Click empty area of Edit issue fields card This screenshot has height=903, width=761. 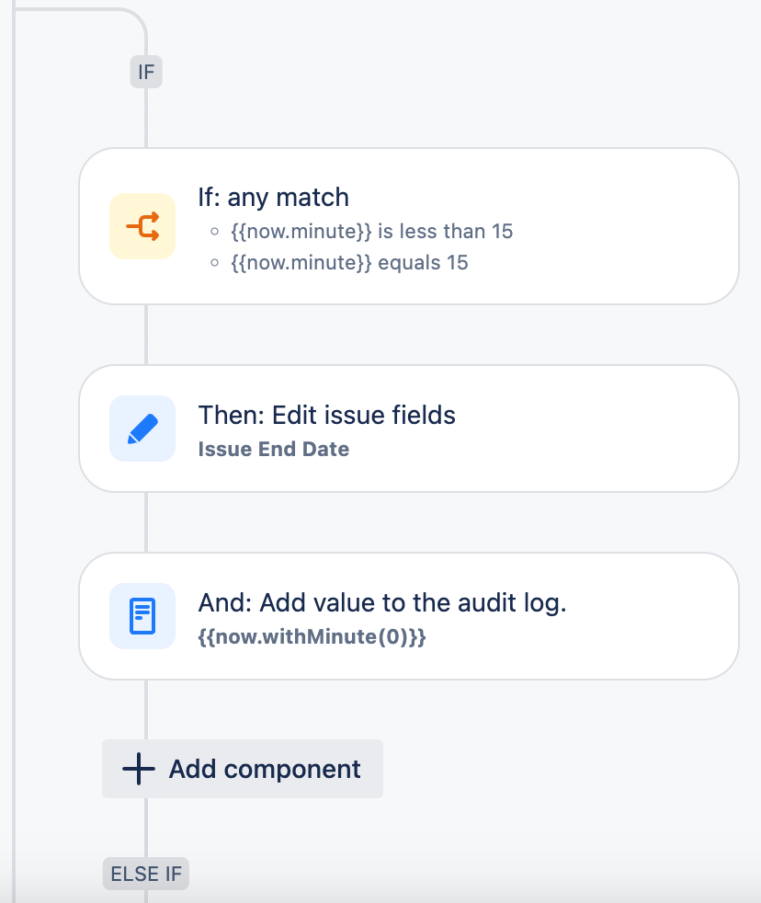[x=597, y=429]
